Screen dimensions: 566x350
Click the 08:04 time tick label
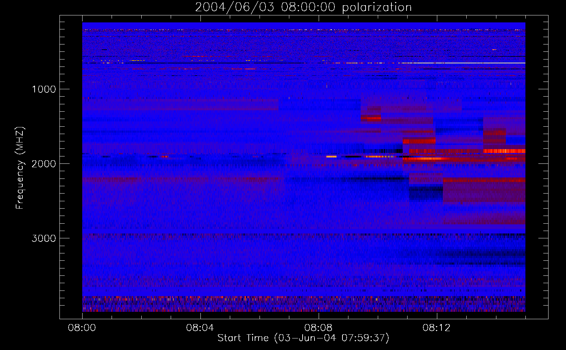(200, 328)
